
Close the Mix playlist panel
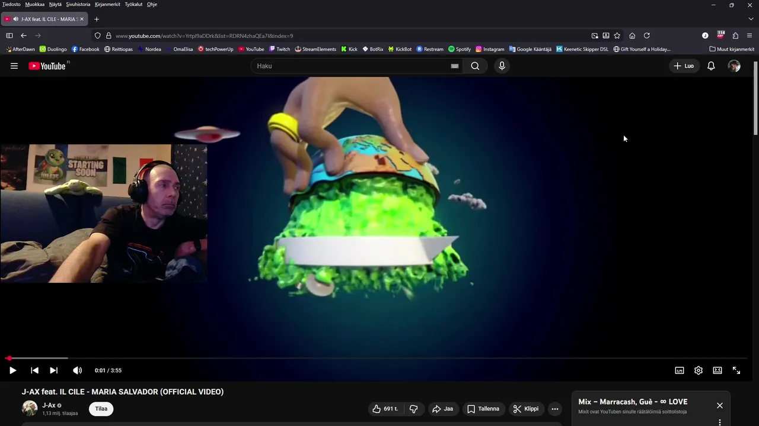(719, 405)
